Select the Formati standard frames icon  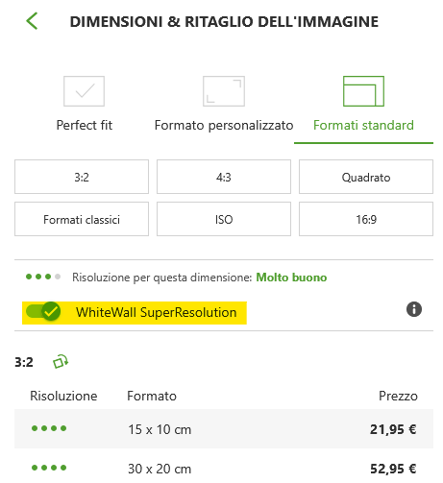click(x=363, y=91)
